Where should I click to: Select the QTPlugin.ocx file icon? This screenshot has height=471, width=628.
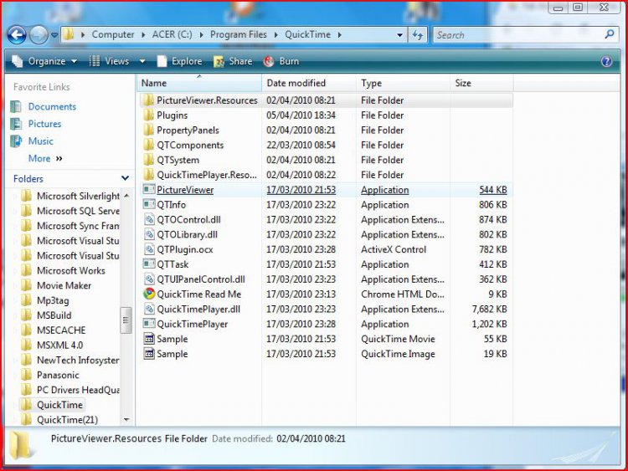(x=149, y=249)
